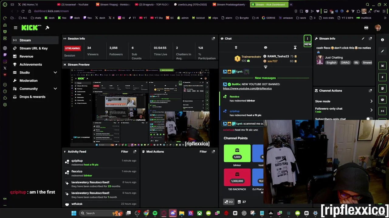Click the shop icon showing 37
The width and height of the screenshot is (389, 218).
(x=242, y=202)
